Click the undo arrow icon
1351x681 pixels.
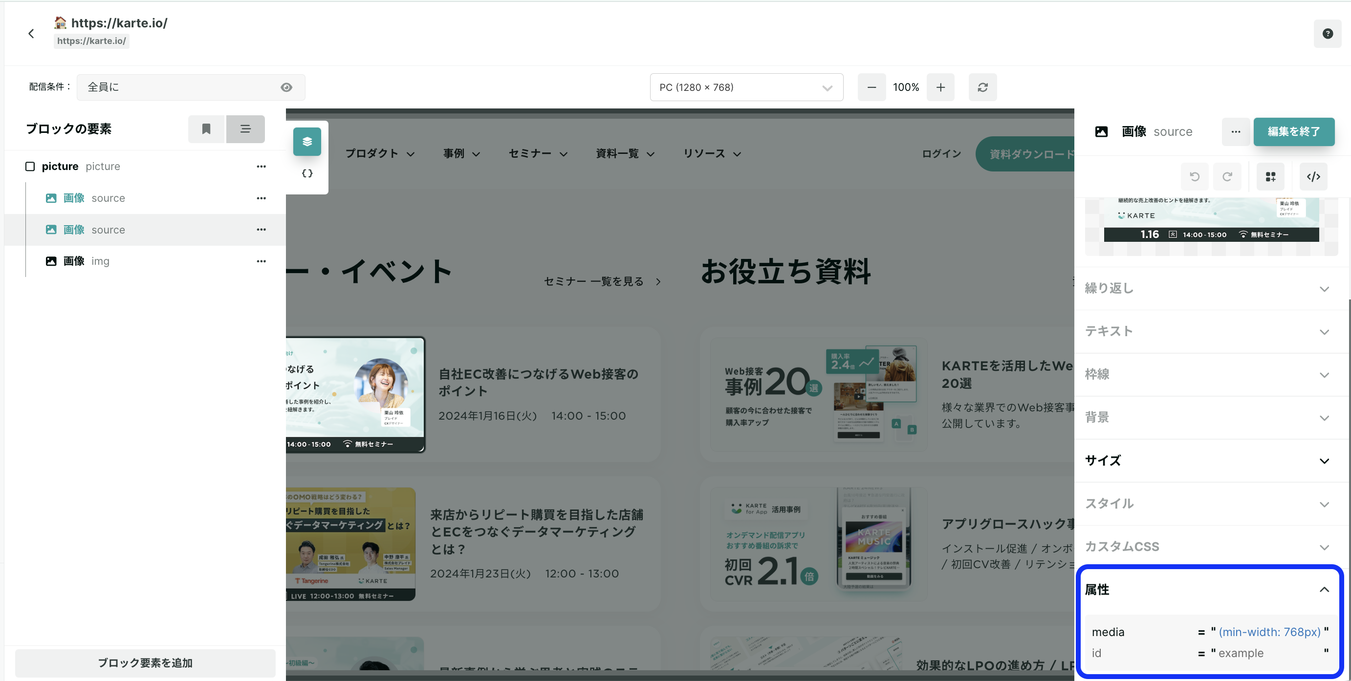click(1195, 177)
